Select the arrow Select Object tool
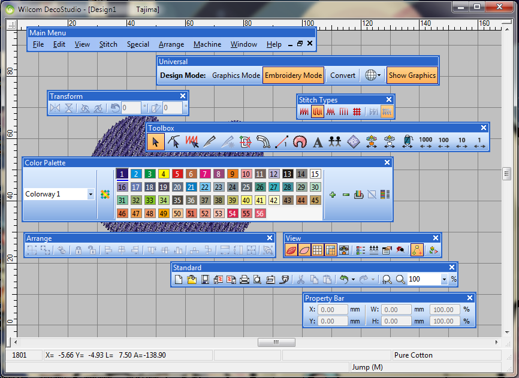519x378 pixels. tap(156, 142)
